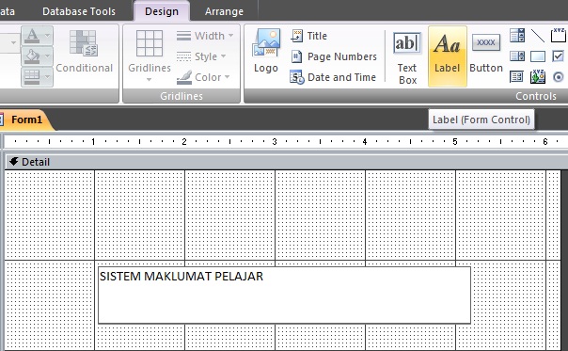Click the Alternate Row Color icon

click(32, 77)
